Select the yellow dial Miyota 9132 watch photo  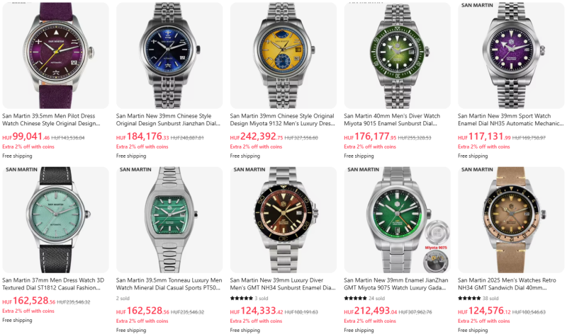pyautogui.click(x=283, y=55)
